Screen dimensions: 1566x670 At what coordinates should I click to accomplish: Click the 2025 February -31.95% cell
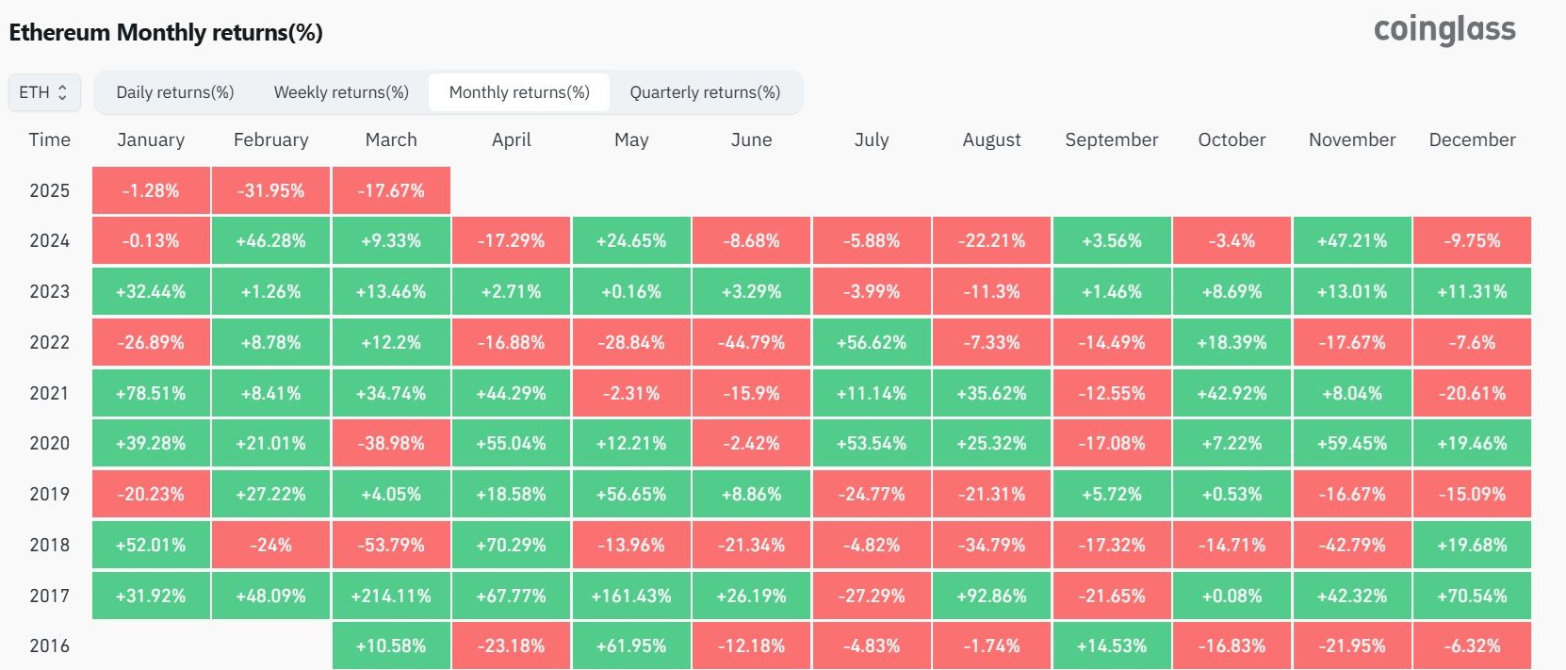tap(271, 190)
